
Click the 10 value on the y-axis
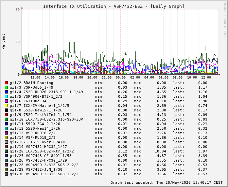(18, 42)
